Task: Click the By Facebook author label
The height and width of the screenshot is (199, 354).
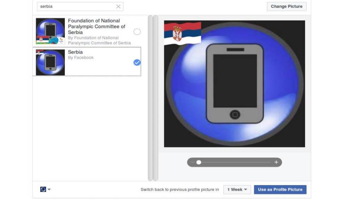Action: [x=81, y=58]
